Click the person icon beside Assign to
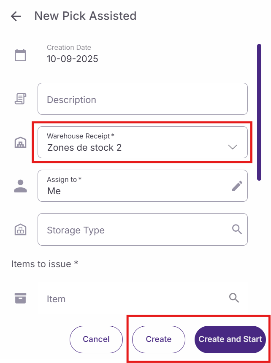Image resolution: width=271 pixels, height=363 pixels. coord(20,186)
